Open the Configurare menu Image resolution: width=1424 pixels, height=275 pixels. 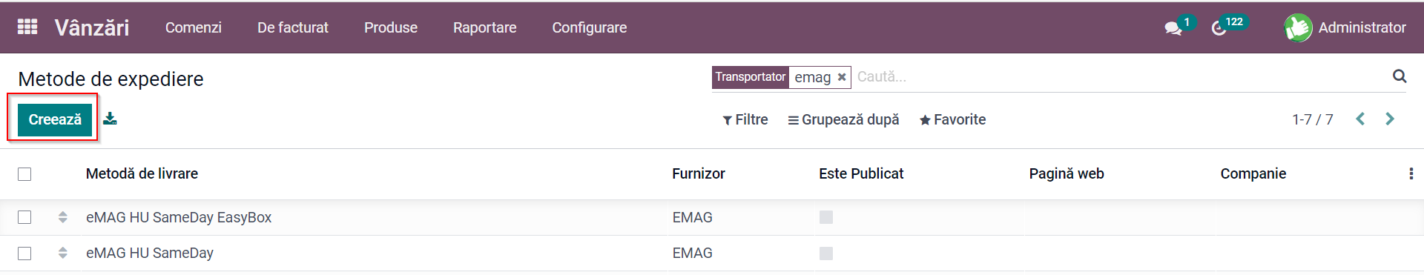pos(590,27)
